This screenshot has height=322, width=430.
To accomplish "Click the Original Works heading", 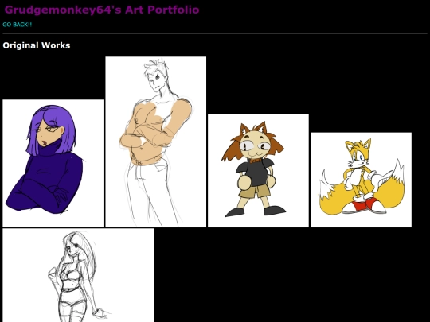I will (x=37, y=45).
